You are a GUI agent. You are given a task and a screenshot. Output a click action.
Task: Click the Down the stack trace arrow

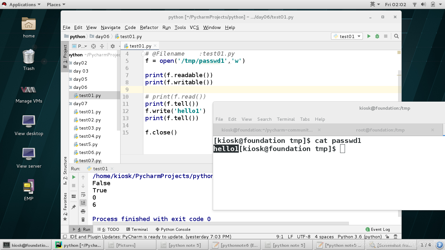pyautogui.click(x=83, y=186)
